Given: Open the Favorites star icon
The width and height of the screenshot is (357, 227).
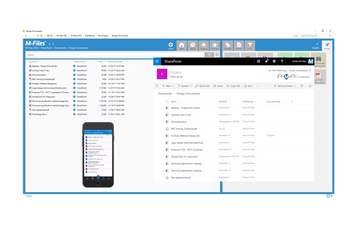Looking at the screenshot, I should [215, 46].
